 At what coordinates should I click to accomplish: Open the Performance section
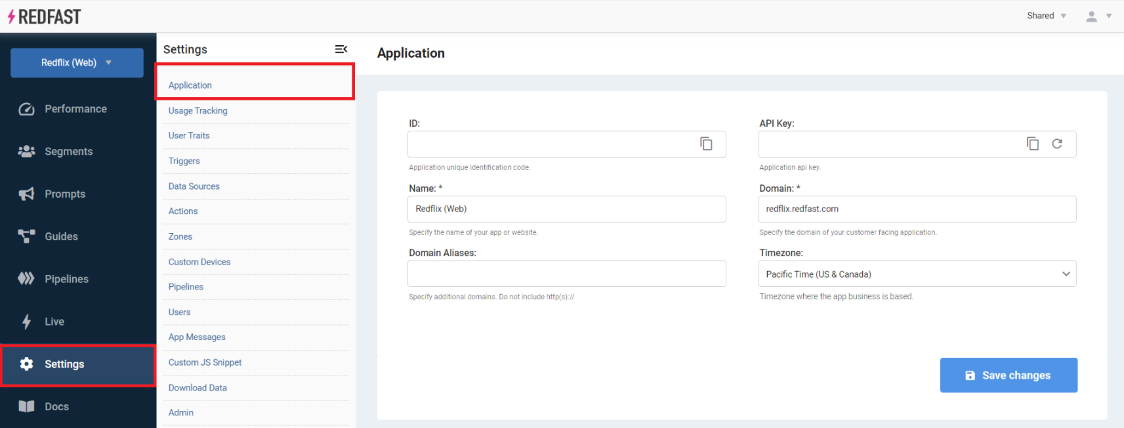75,109
